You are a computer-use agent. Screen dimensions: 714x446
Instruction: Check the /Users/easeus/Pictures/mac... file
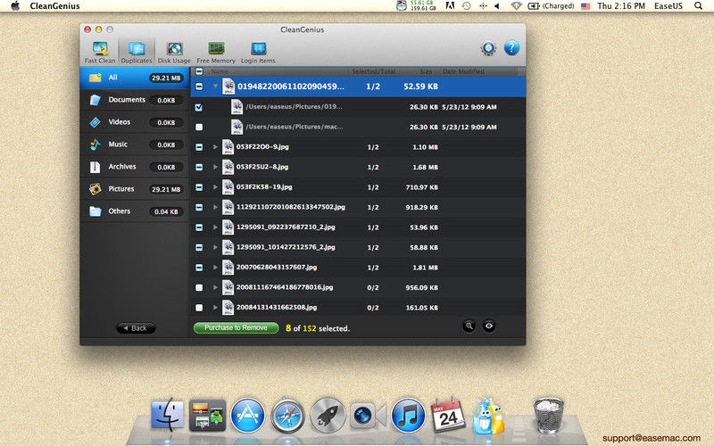coord(199,127)
